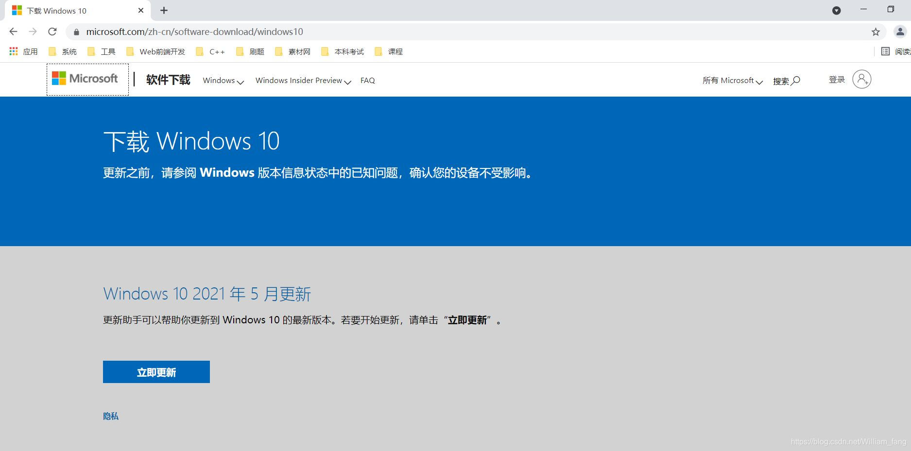Expand the 所有 Microsoft dropdown
Screen dimensions: 911x451
coord(733,81)
